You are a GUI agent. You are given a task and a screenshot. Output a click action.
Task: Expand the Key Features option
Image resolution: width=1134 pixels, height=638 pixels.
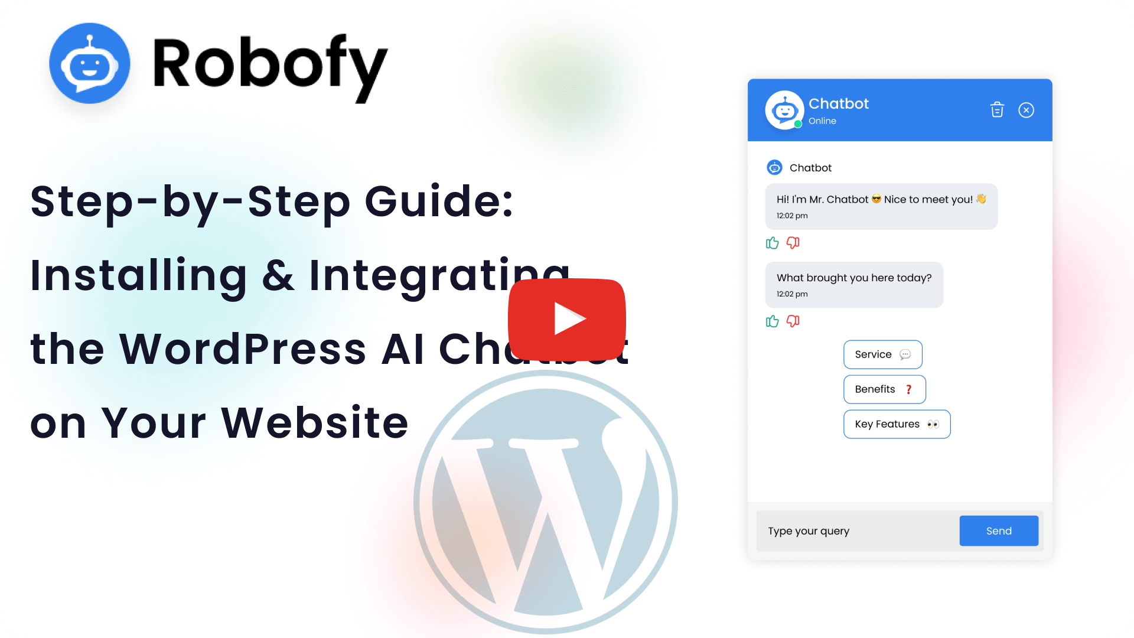pos(897,423)
